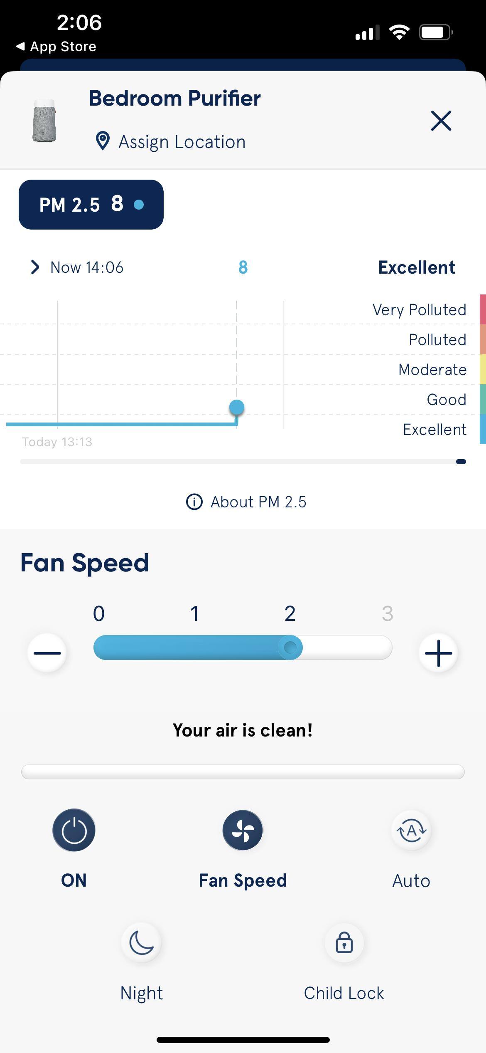486x1053 pixels.
Task: Decrease fan speed with minus button
Action: [x=47, y=653]
